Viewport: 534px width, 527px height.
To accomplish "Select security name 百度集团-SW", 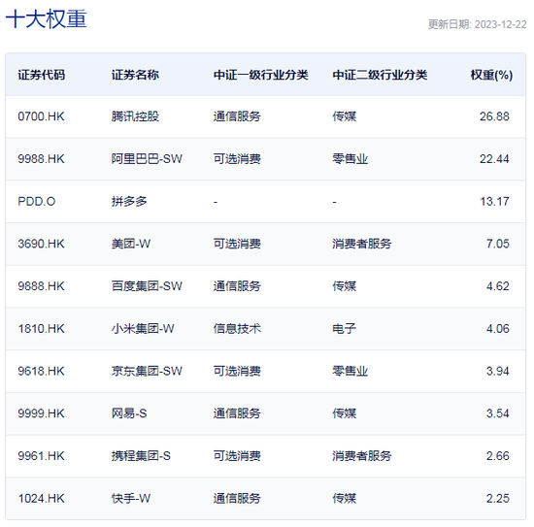I will click(x=147, y=286).
